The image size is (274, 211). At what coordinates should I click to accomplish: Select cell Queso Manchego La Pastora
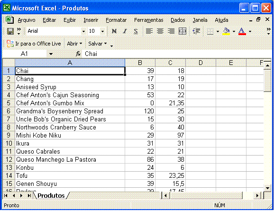click(70, 159)
